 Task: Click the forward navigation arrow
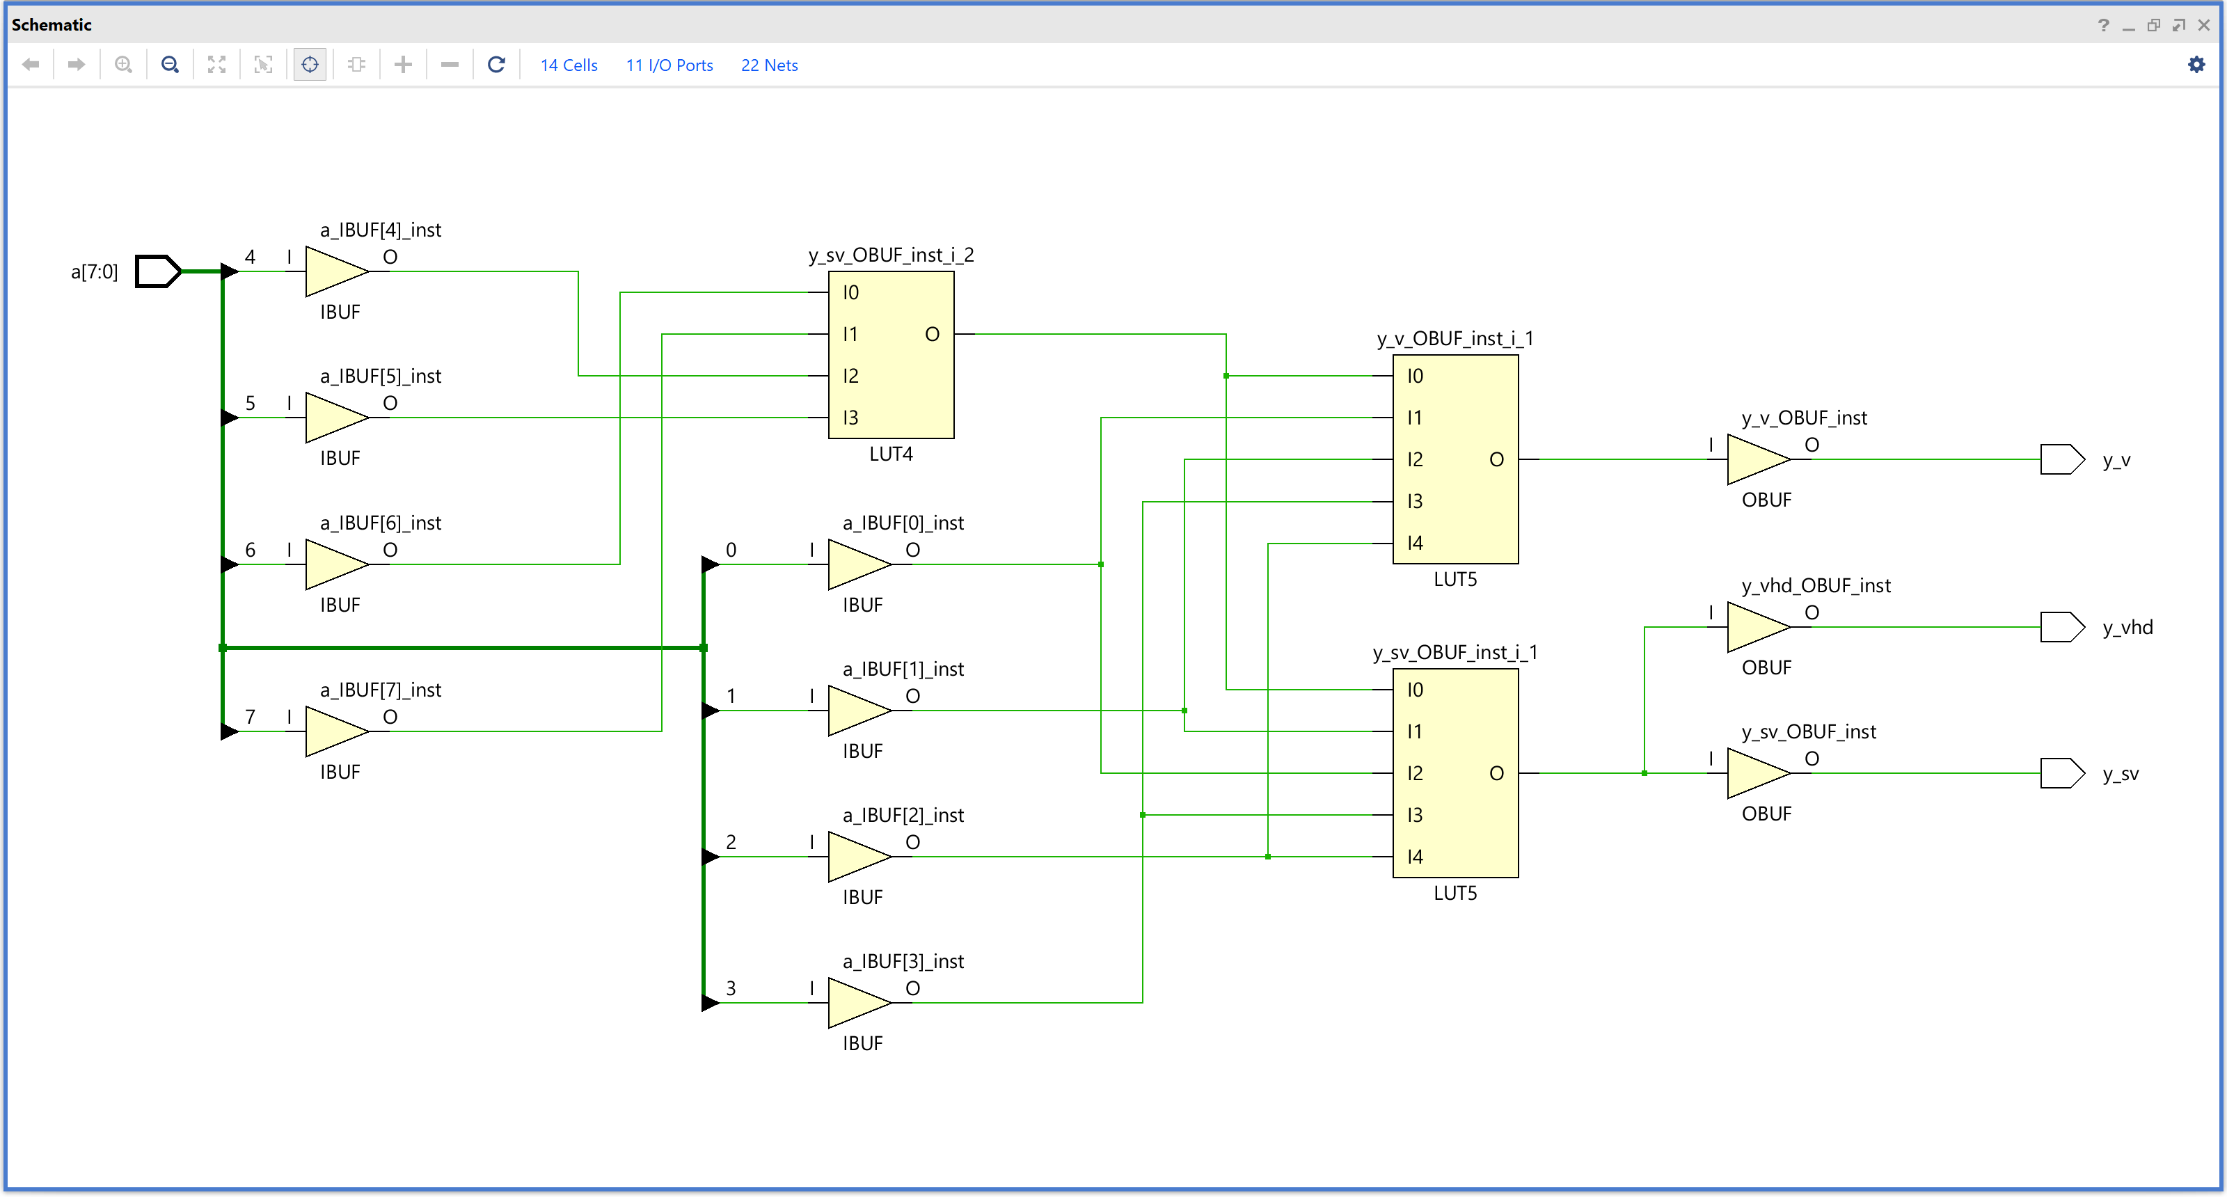pos(76,65)
